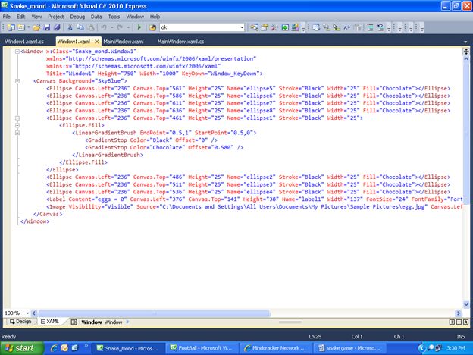Screen dimensions: 473x355
Task: Click the swap panes icon beside XAML
Action: [x=74, y=322]
